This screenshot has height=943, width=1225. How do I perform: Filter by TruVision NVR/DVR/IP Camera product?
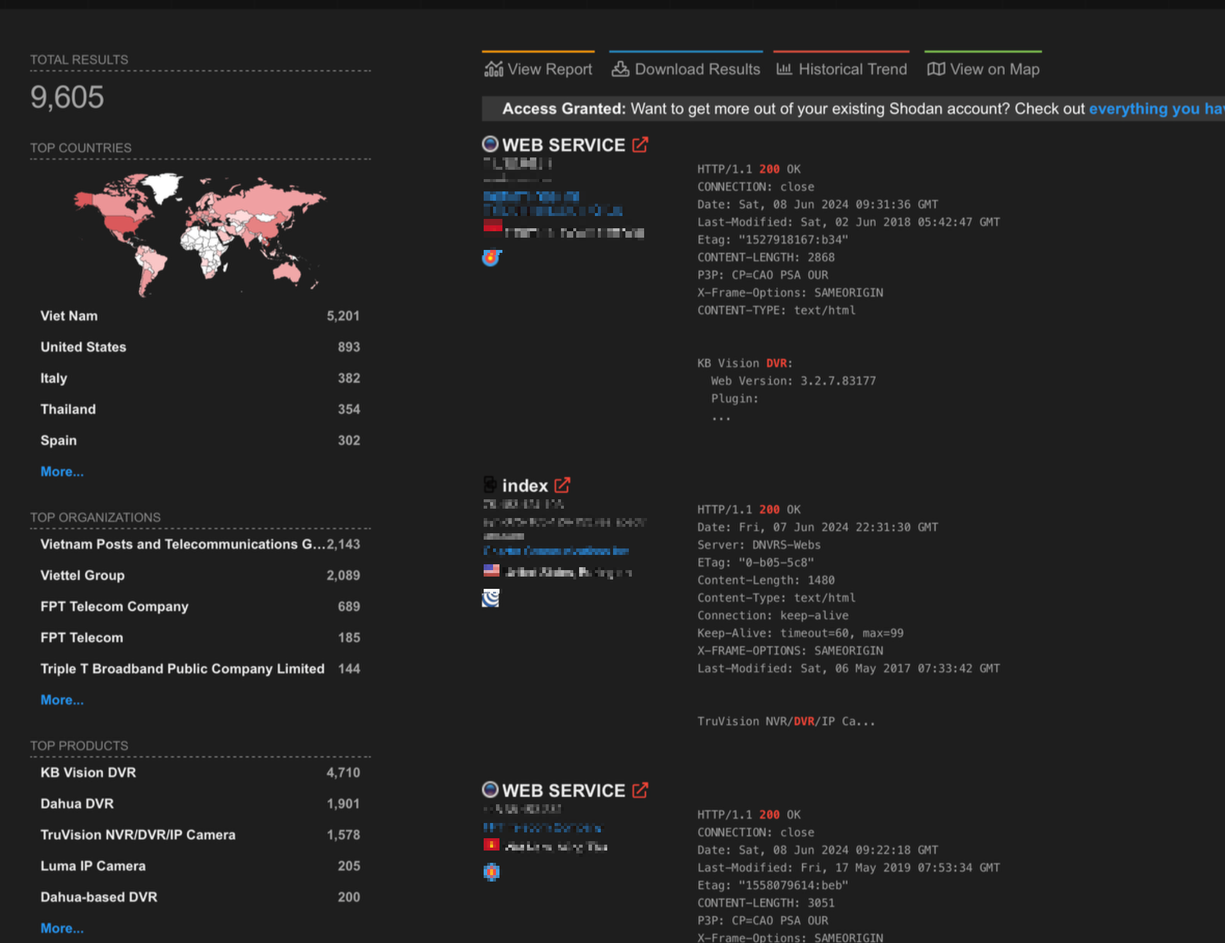pyautogui.click(x=200, y=835)
